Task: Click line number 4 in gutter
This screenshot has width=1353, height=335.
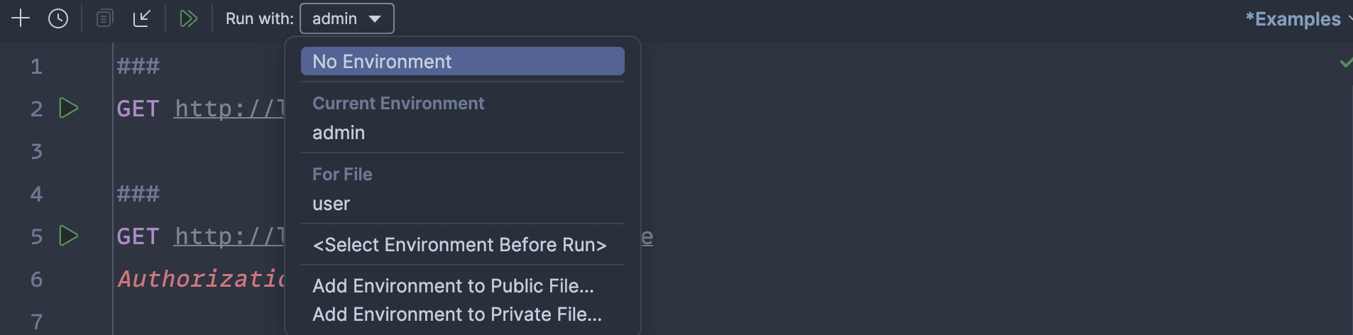Action: point(36,194)
